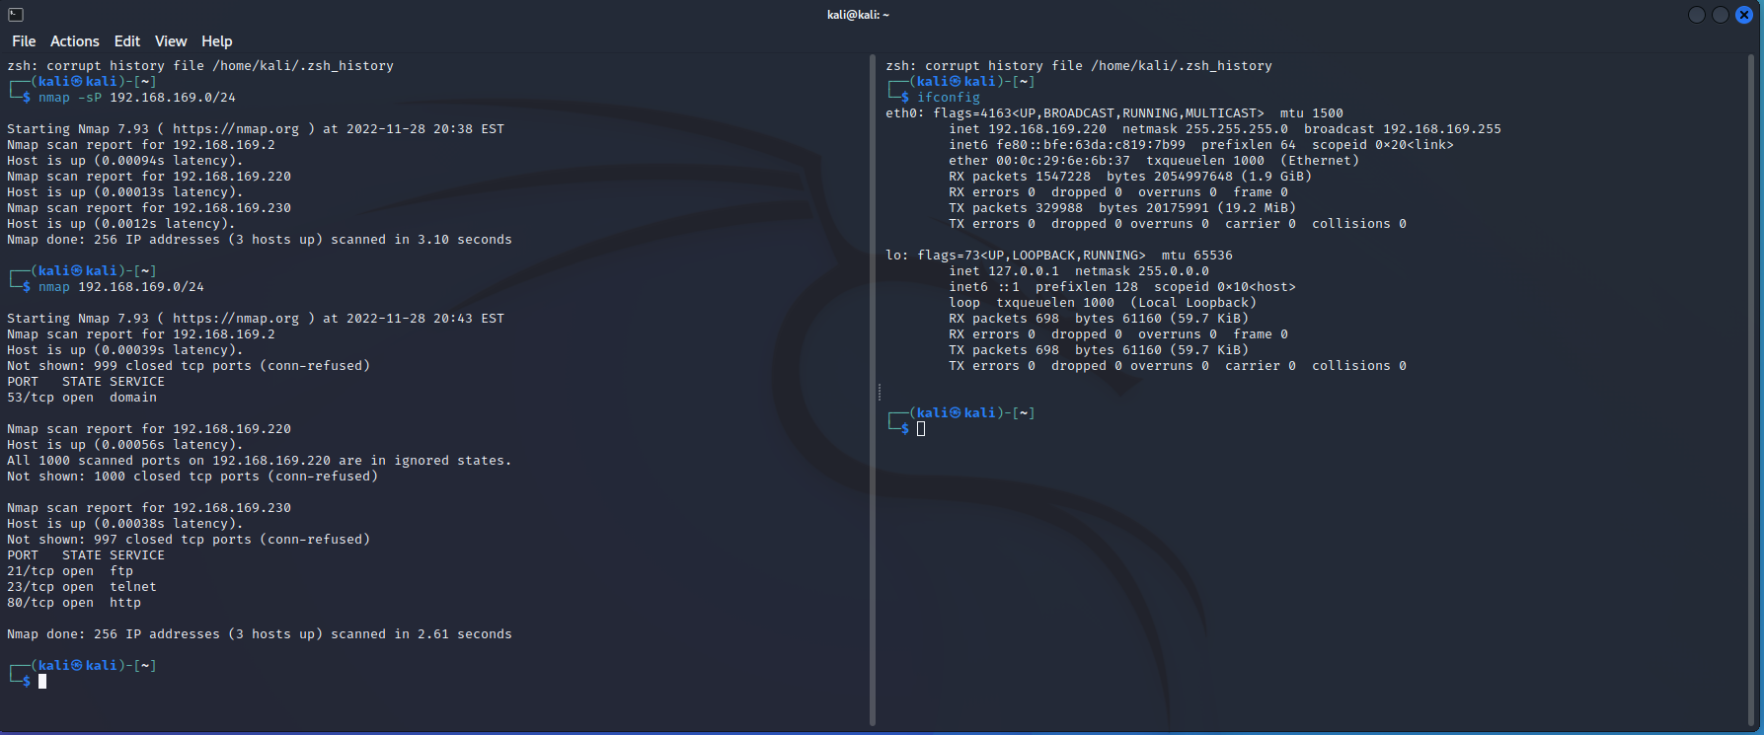Click the '53/tcp open domain' line
Viewport: 1764px width, 735px height.
coord(82,398)
